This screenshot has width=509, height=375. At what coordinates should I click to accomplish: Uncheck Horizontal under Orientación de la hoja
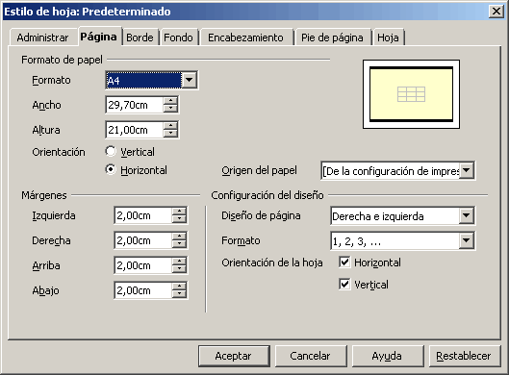(x=344, y=262)
